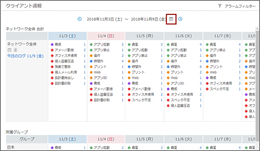This screenshot has height=151, width=260.
Task: Click アプリID alarm on 11/6
Action: coord(177,83)
